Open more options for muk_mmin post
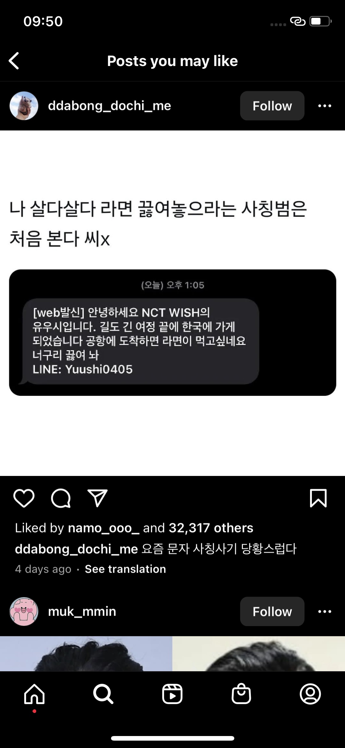 click(325, 612)
